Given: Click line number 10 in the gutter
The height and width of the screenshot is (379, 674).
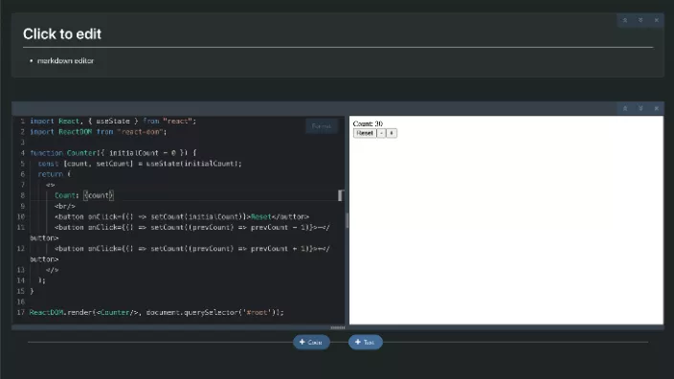Looking at the screenshot, I should pos(21,216).
